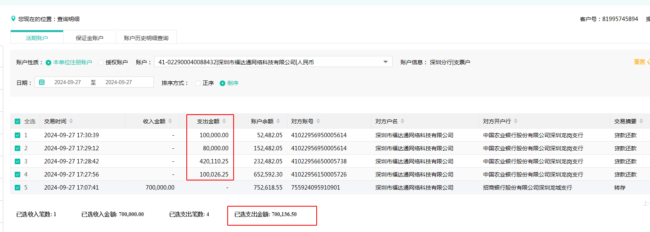Uncheck row 3 transaction checkbox
The image size is (650, 232).
click(x=17, y=161)
